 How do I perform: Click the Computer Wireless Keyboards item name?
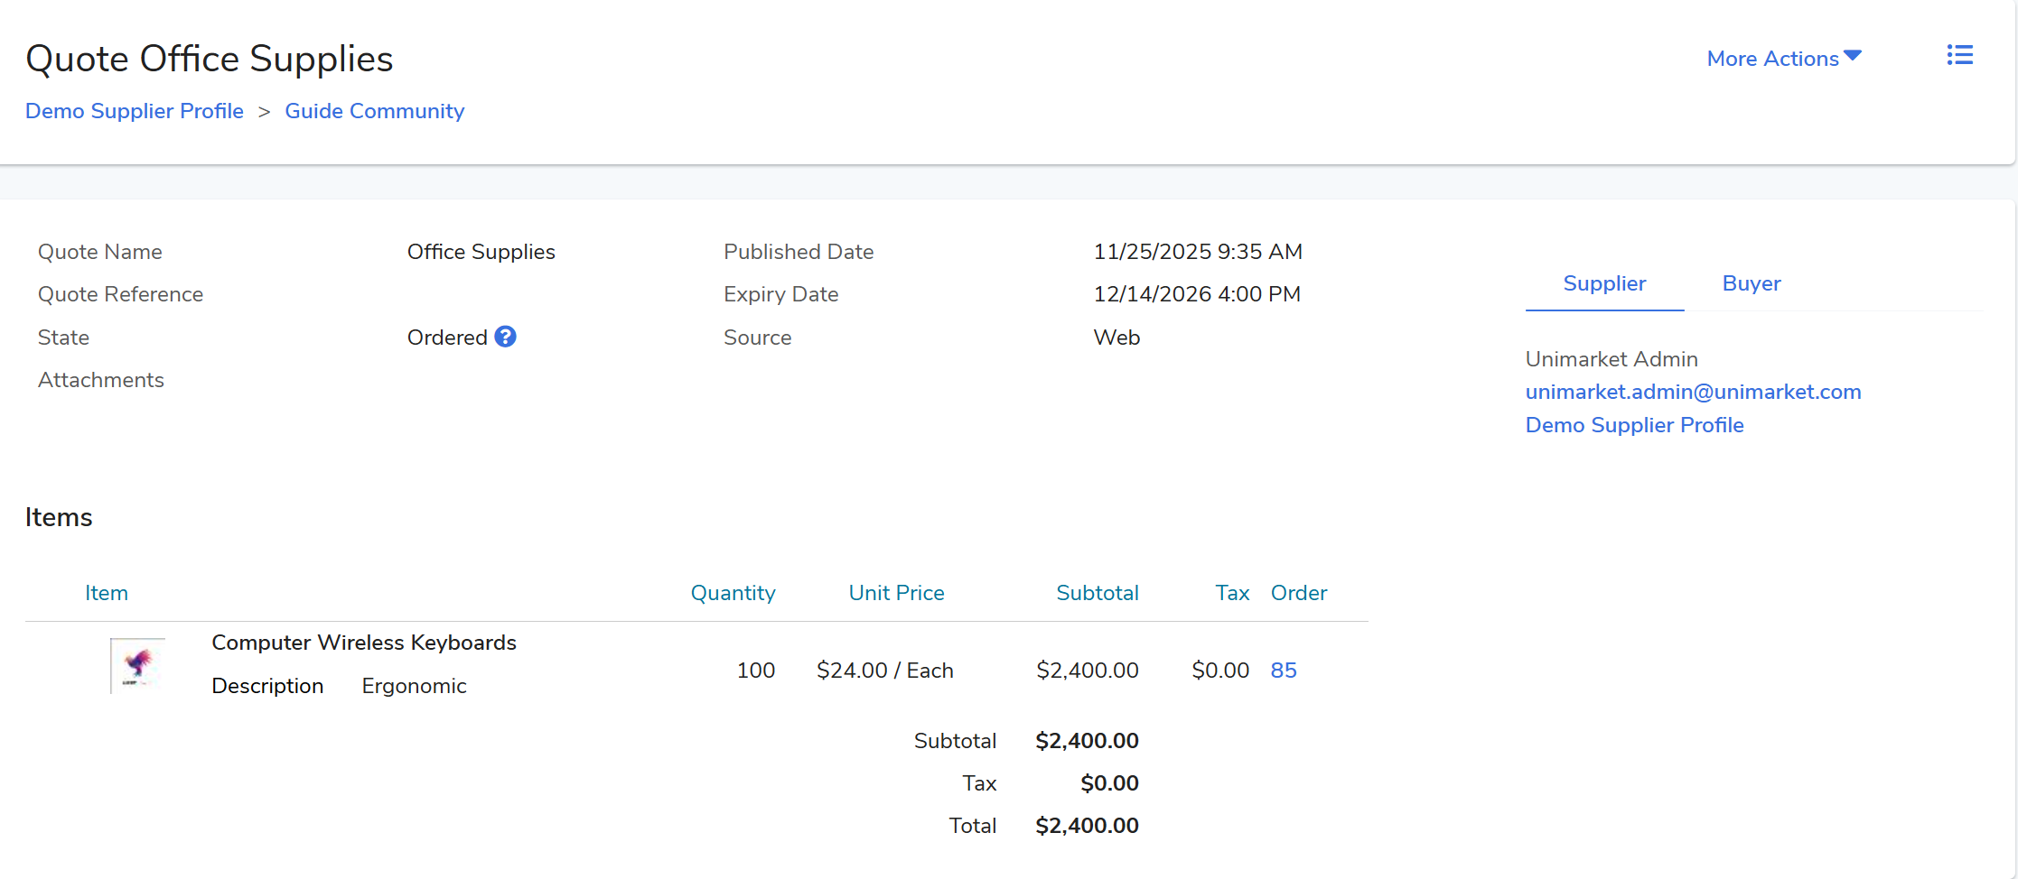click(363, 643)
